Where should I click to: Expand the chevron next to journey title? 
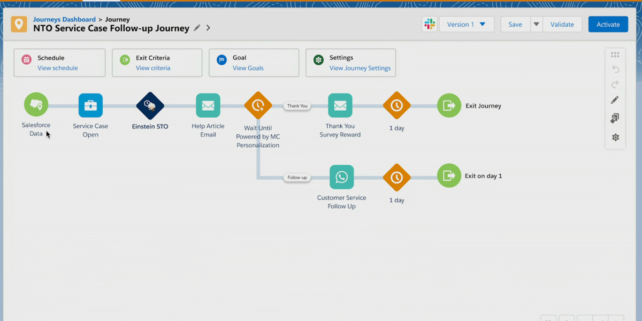pyautogui.click(x=208, y=28)
